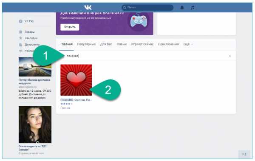Open the Играют сейчас tab
Viewport: 255px width, 161px height.
pos(142,44)
